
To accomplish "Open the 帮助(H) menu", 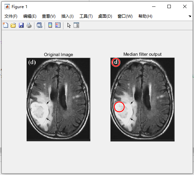I will [x=145, y=16].
